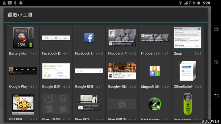Viewport: 221px width, 124px height.
Task: Tap the Kingsoft Office label text
Action: click(x=150, y=87)
